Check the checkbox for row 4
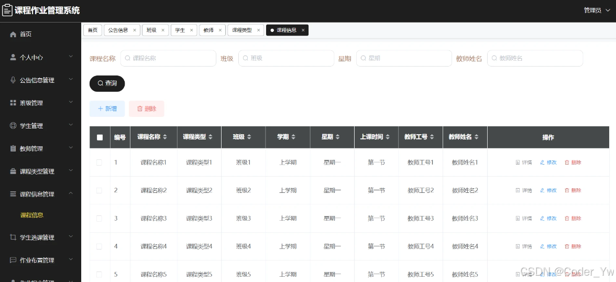The image size is (616, 282). click(99, 246)
